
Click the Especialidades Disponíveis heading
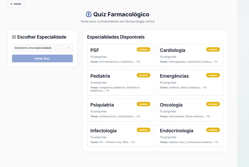point(116,37)
